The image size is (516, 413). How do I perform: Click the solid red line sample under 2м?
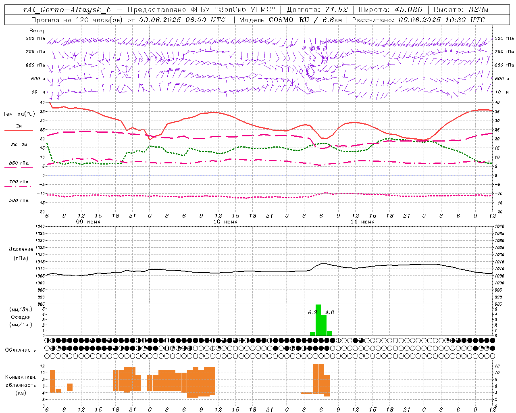coord(19,130)
